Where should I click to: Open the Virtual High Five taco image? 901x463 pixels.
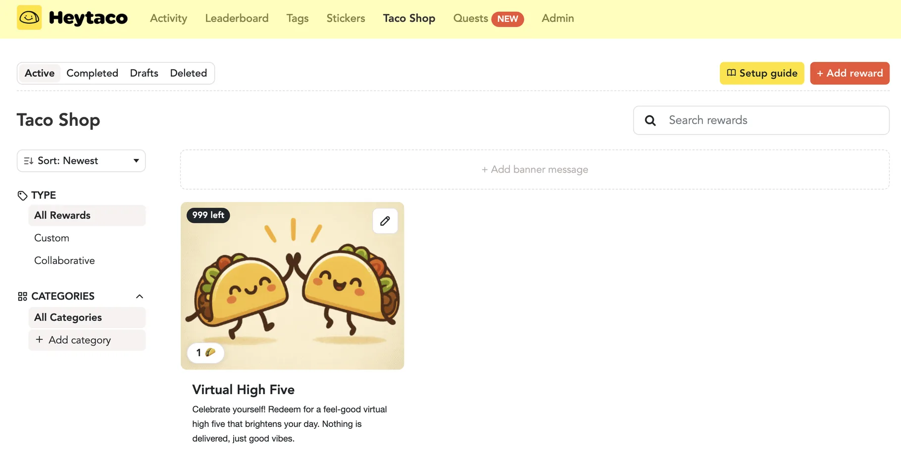point(292,286)
